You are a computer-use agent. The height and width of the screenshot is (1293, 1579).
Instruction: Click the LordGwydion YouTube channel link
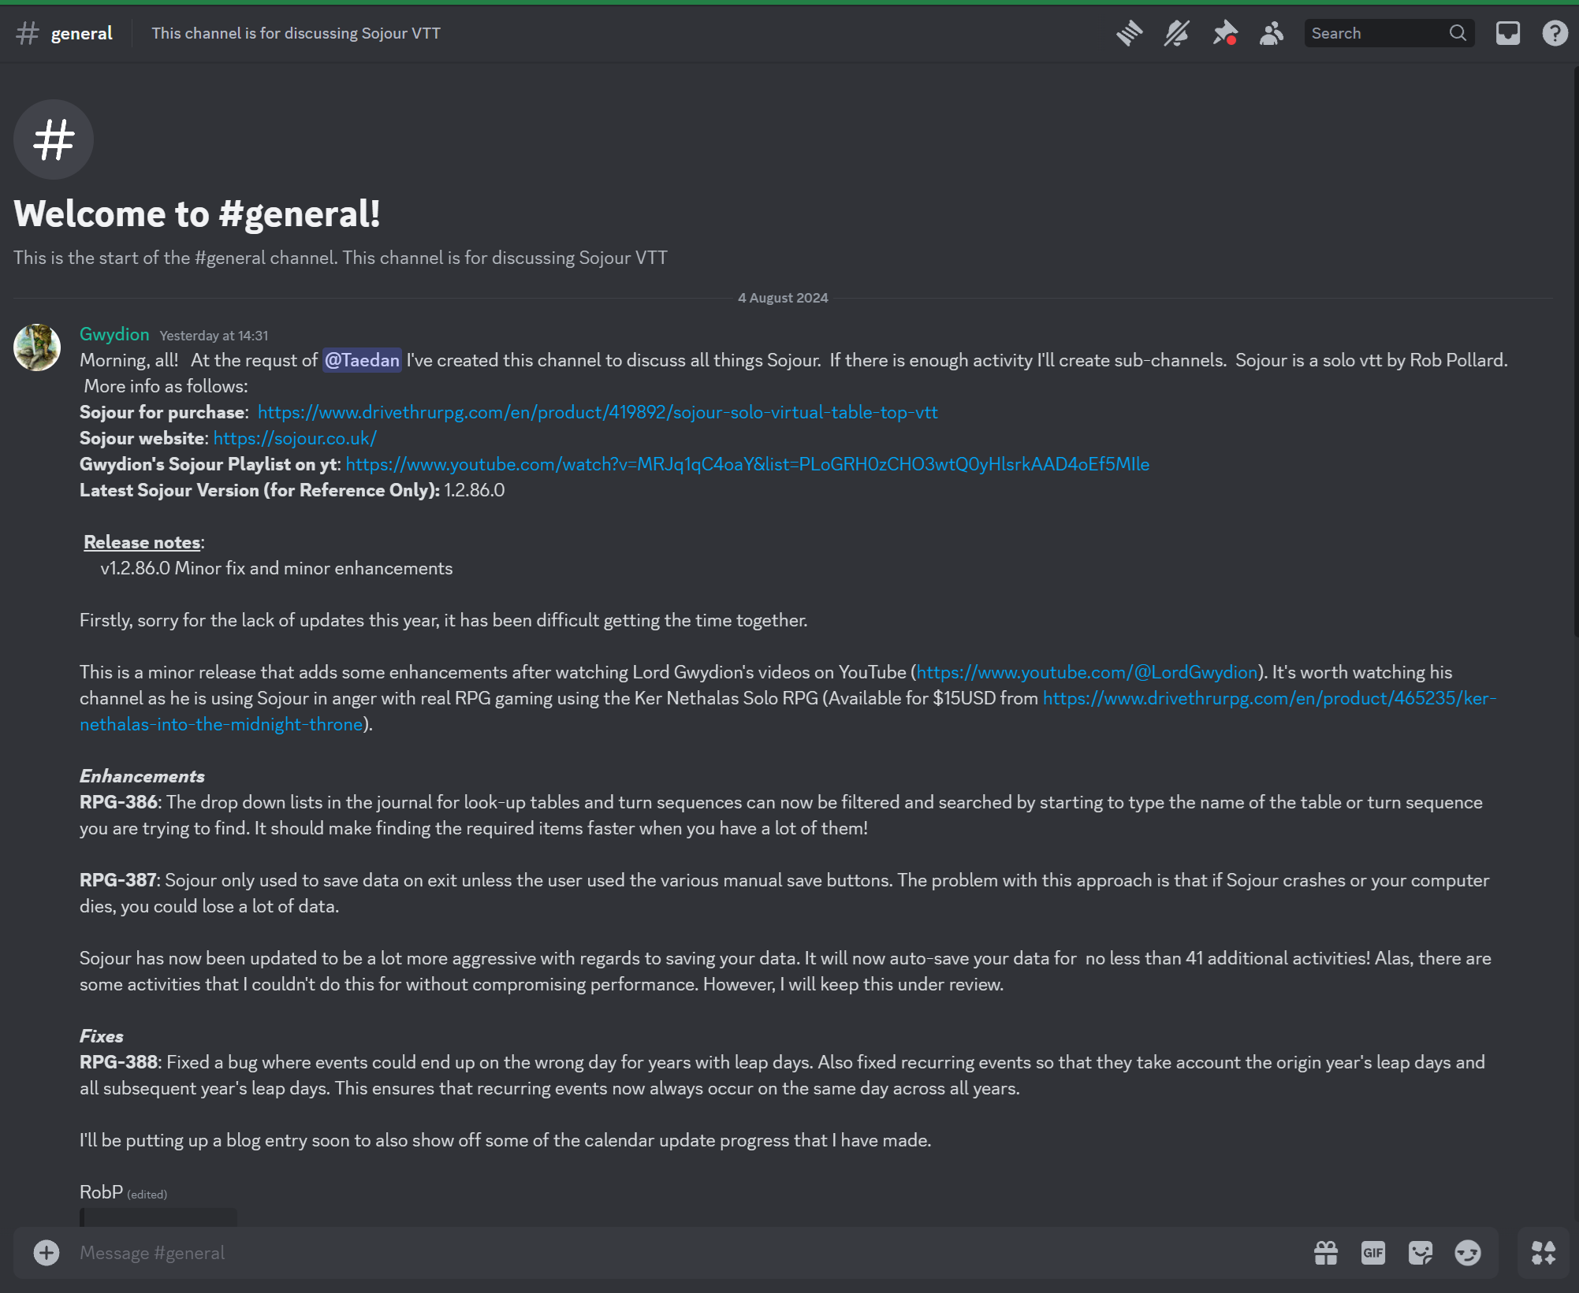tap(1086, 672)
